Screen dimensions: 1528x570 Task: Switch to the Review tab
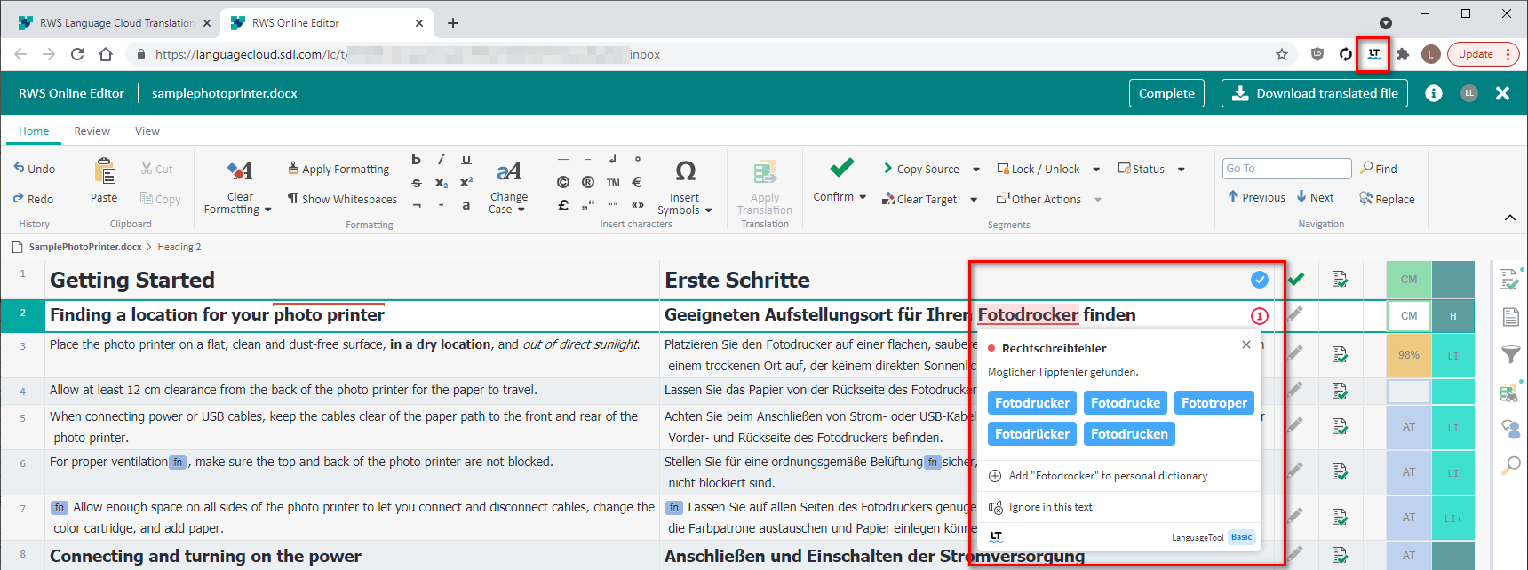92,131
